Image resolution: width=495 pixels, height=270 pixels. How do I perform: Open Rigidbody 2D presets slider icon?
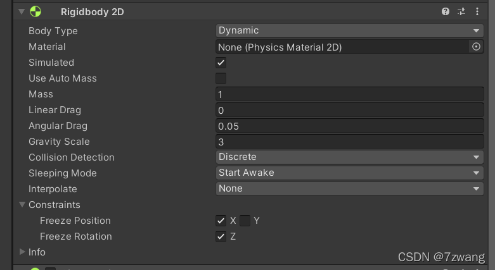(461, 11)
